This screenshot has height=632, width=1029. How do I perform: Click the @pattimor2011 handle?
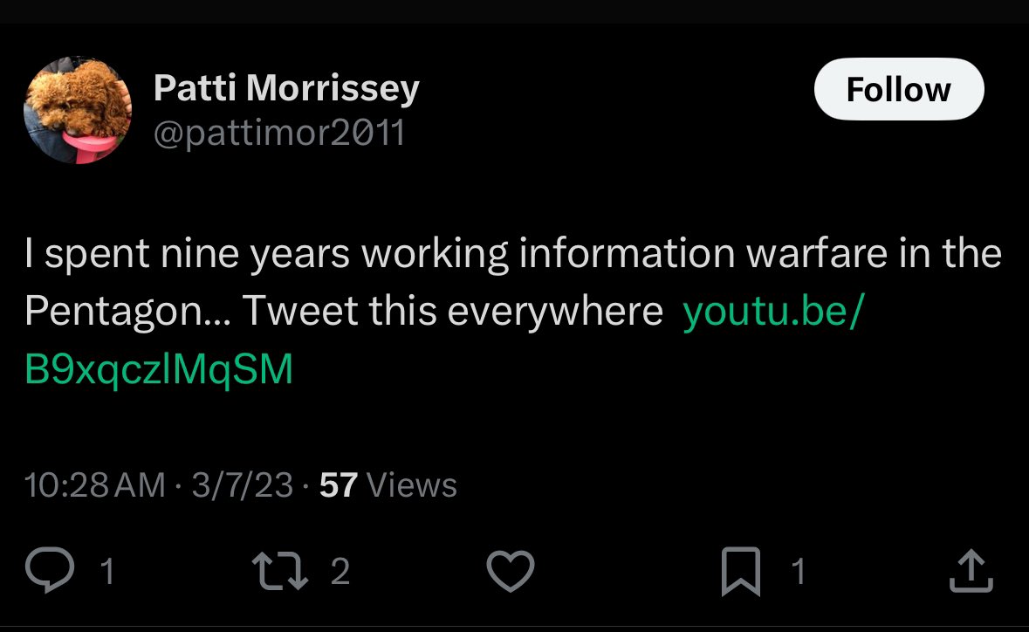click(279, 133)
